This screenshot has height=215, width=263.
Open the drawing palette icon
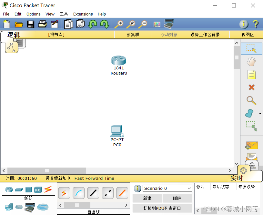click(x=157, y=24)
